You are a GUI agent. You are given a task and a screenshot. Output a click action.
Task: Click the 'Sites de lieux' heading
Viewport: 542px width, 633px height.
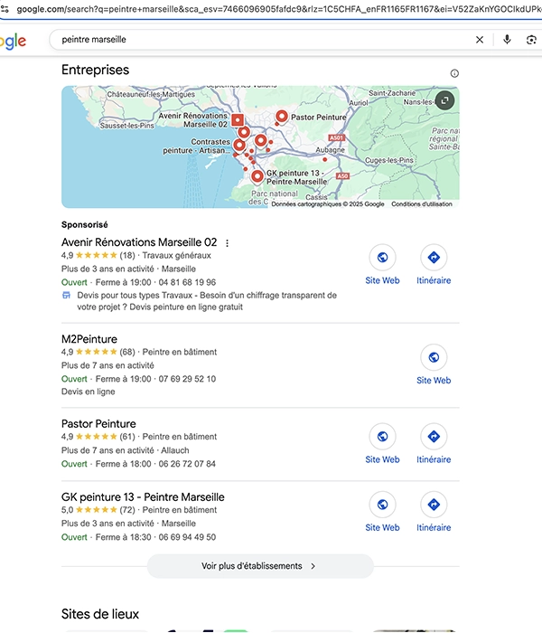tap(100, 614)
